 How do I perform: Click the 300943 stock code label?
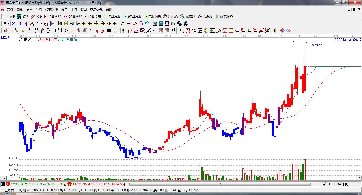pos(340,40)
